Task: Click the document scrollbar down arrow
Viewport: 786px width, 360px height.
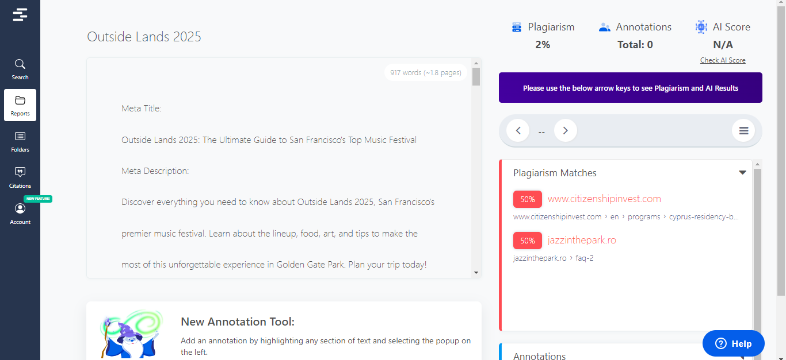Action: (x=476, y=273)
